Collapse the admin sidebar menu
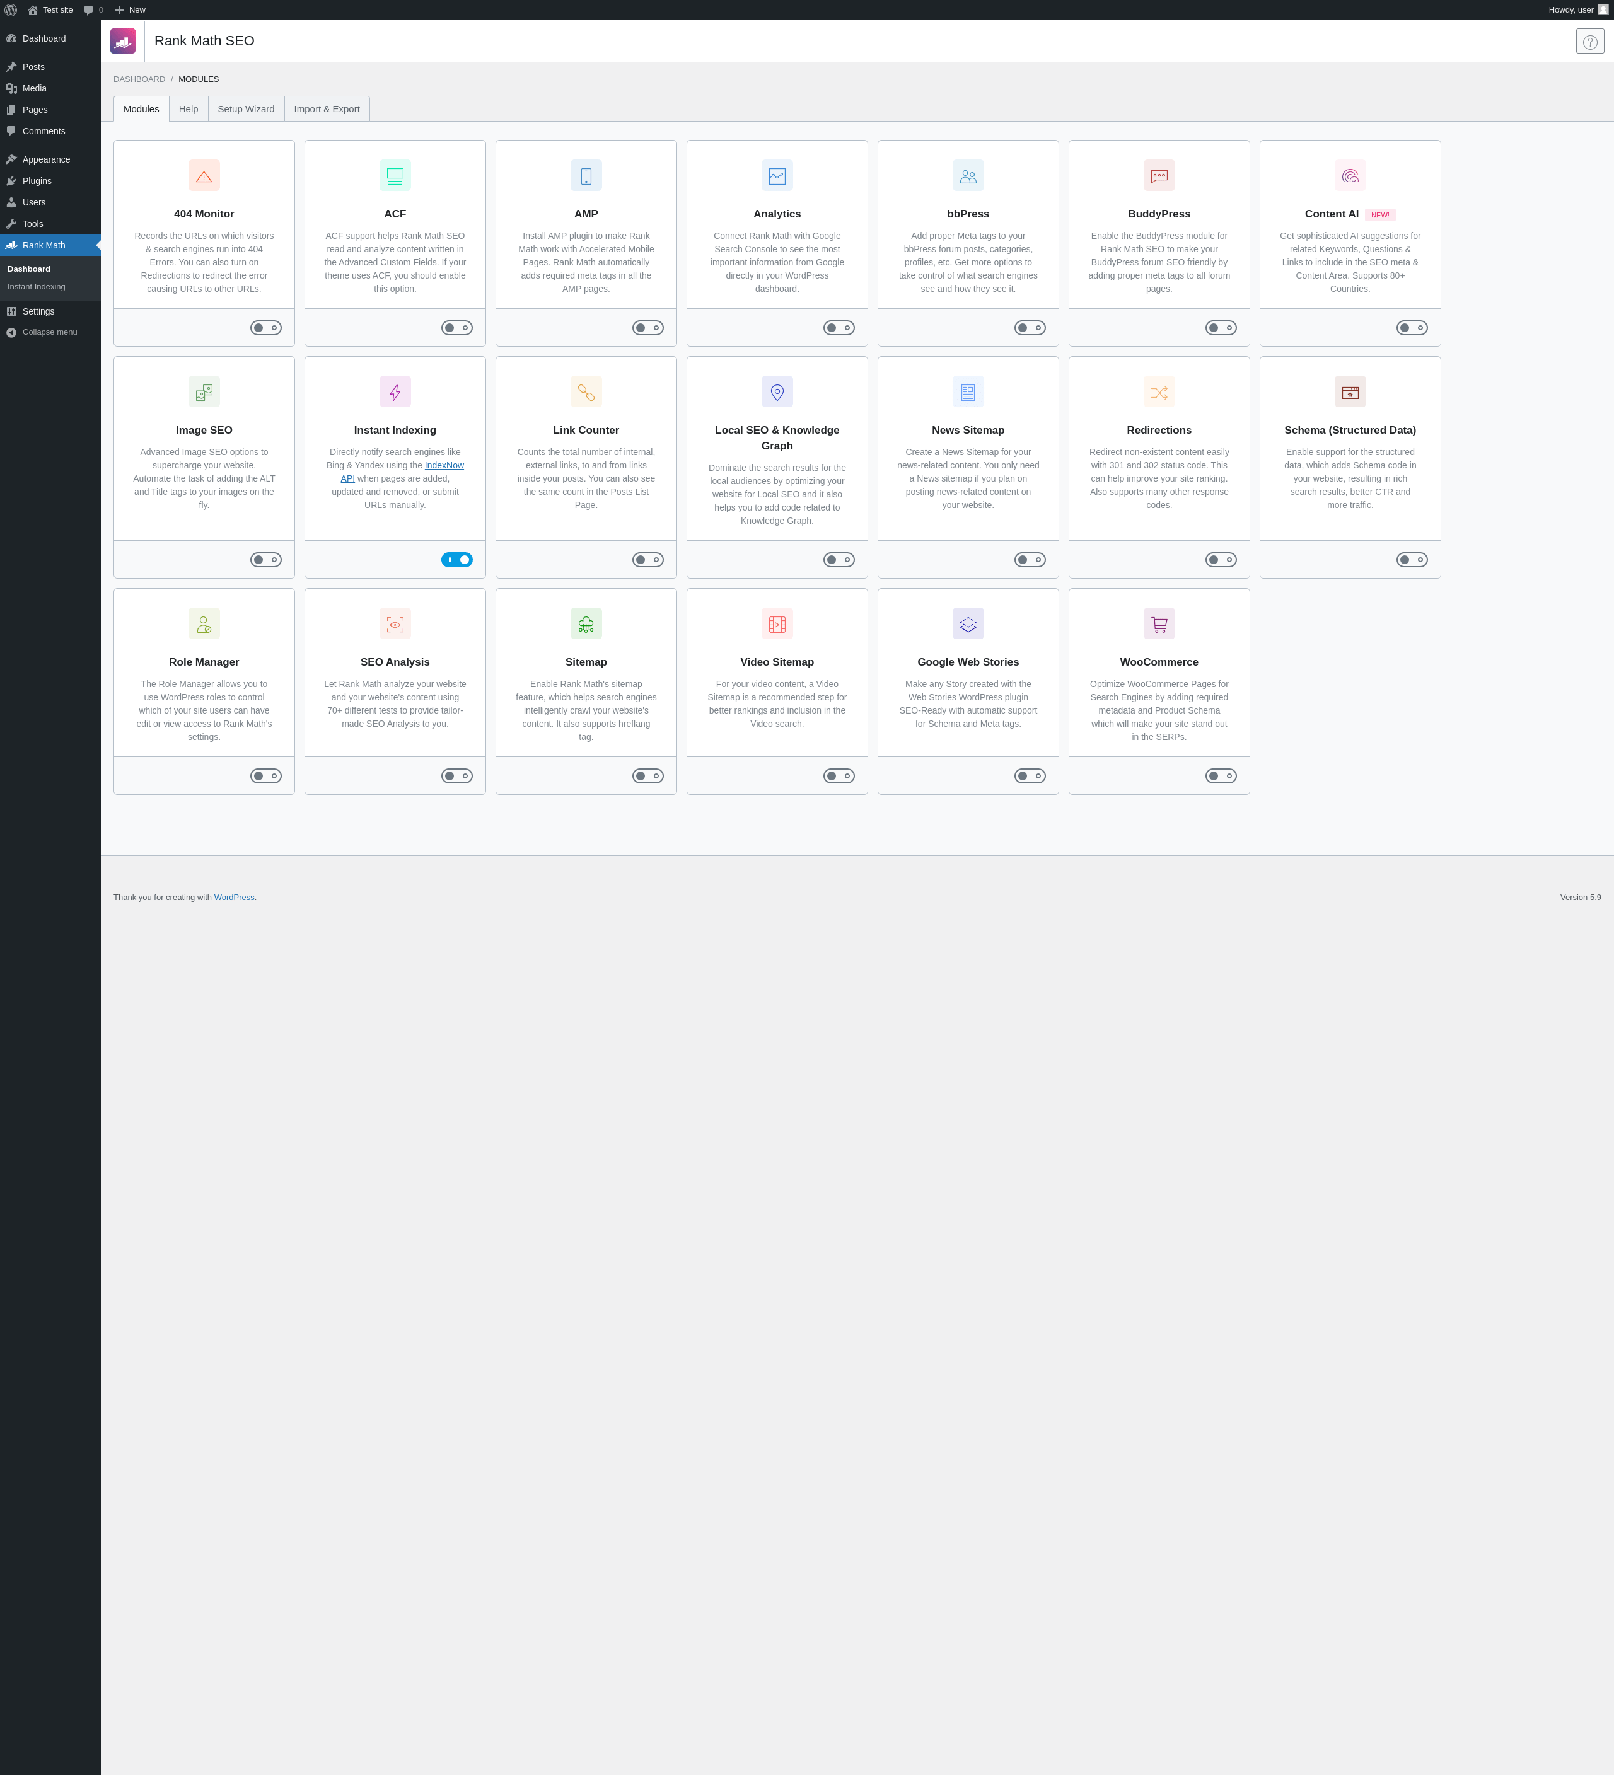 (x=49, y=332)
